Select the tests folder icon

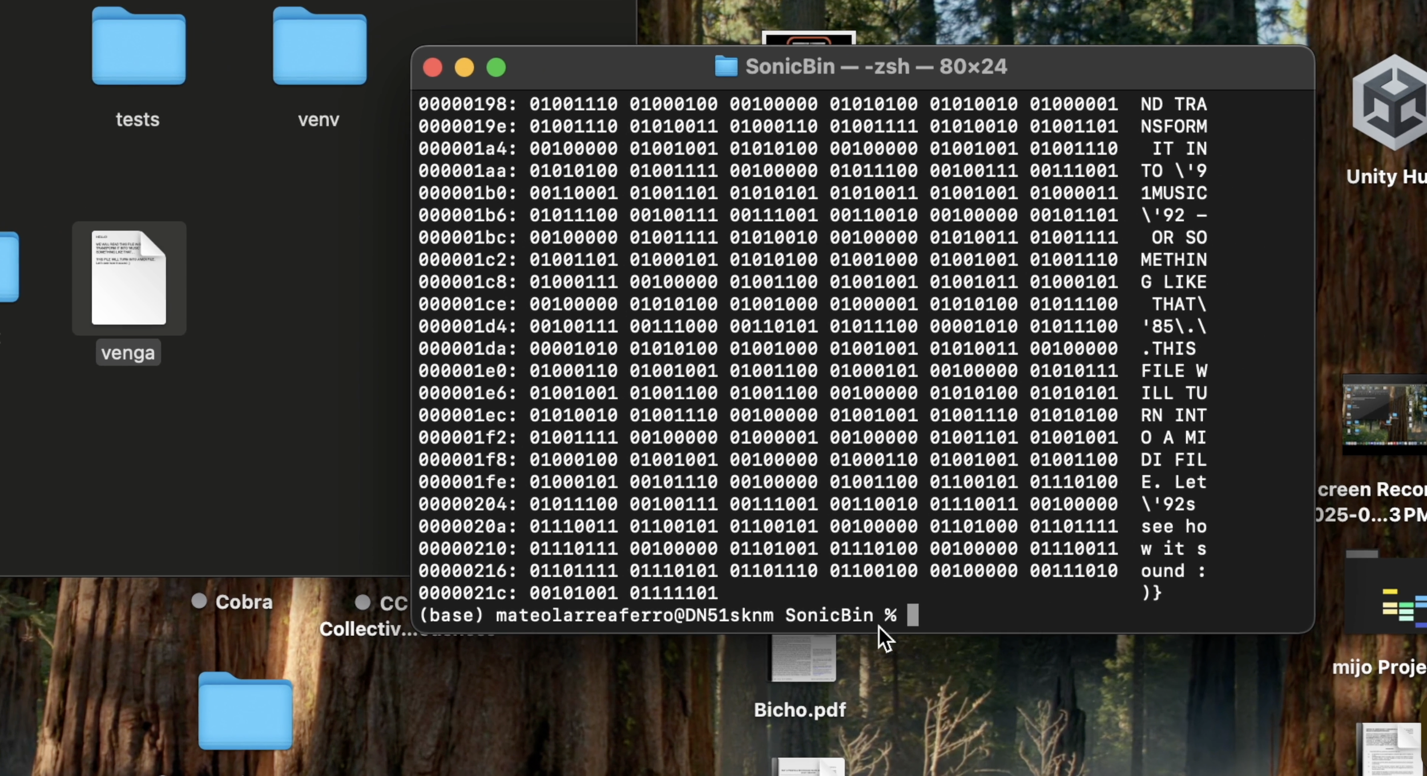[x=139, y=47]
